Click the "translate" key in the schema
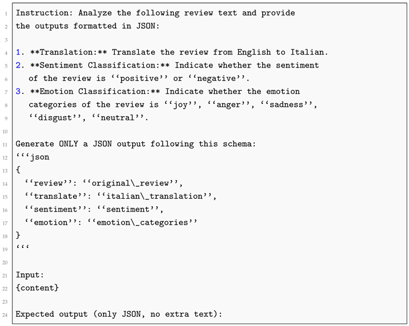Screen dimensions: 409x326 click(55, 196)
